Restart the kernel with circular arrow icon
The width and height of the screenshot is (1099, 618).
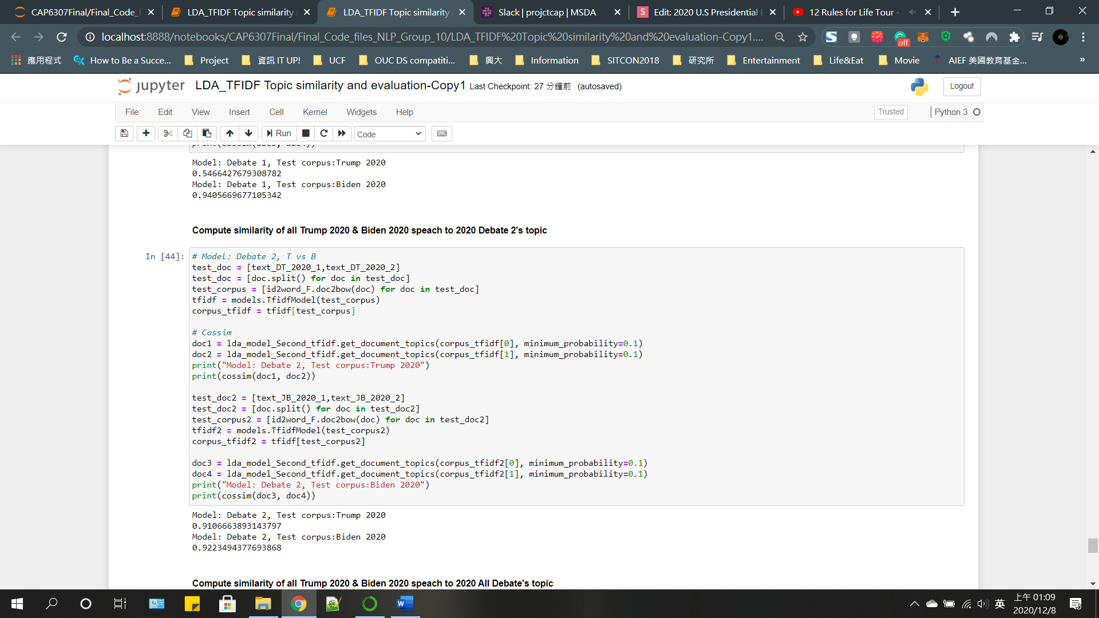tap(324, 133)
